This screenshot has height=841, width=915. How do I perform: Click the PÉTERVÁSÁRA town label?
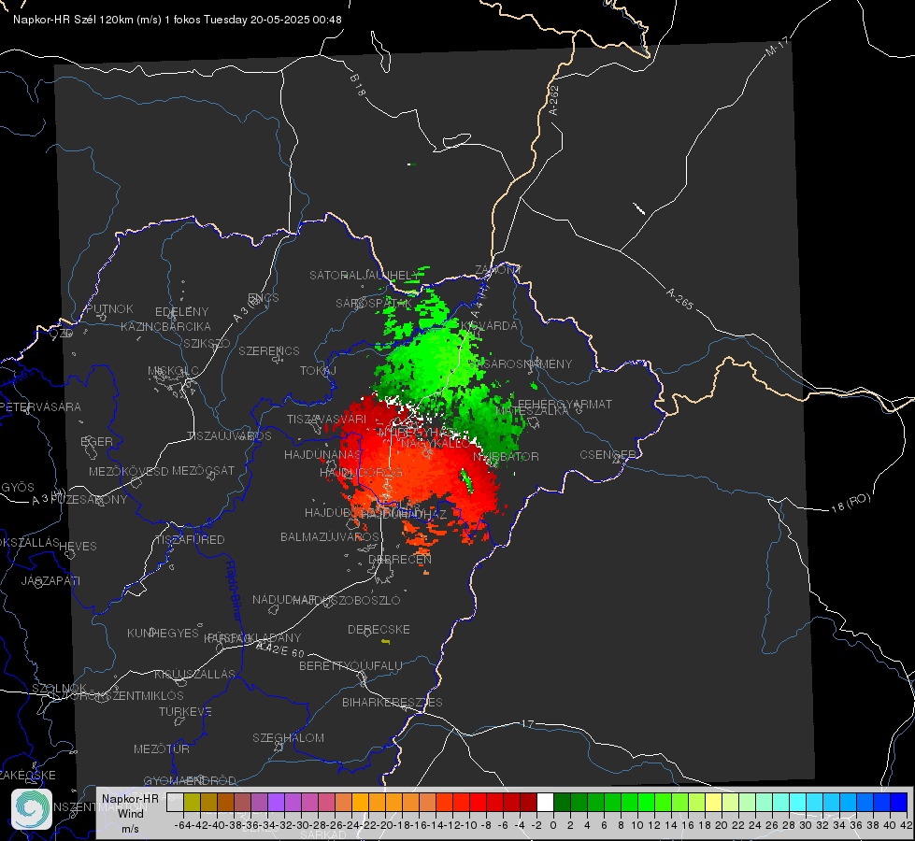point(40,406)
